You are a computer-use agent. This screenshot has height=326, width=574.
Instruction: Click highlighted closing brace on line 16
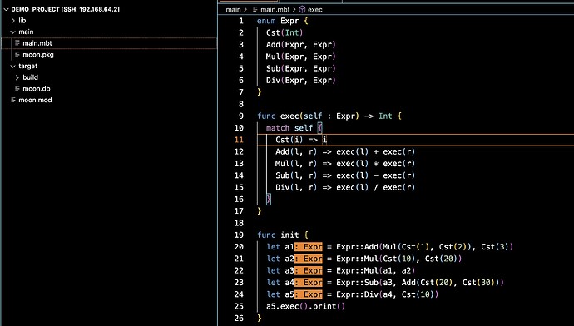click(x=269, y=200)
